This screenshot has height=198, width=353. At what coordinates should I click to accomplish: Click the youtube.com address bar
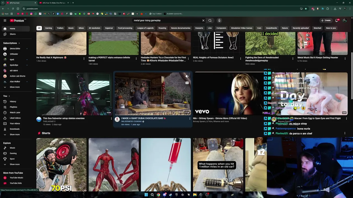click(160, 9)
